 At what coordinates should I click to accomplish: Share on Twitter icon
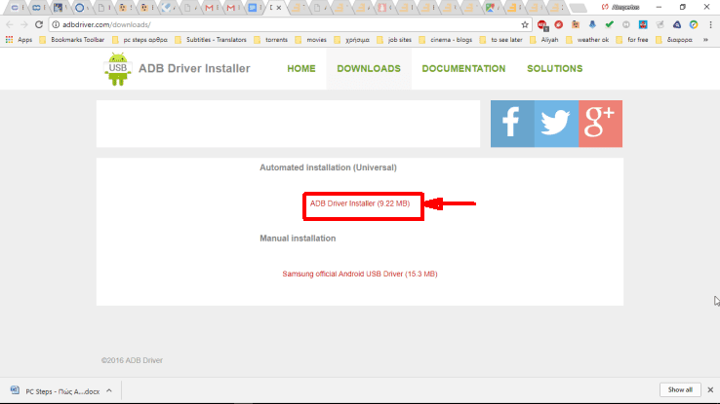click(556, 124)
